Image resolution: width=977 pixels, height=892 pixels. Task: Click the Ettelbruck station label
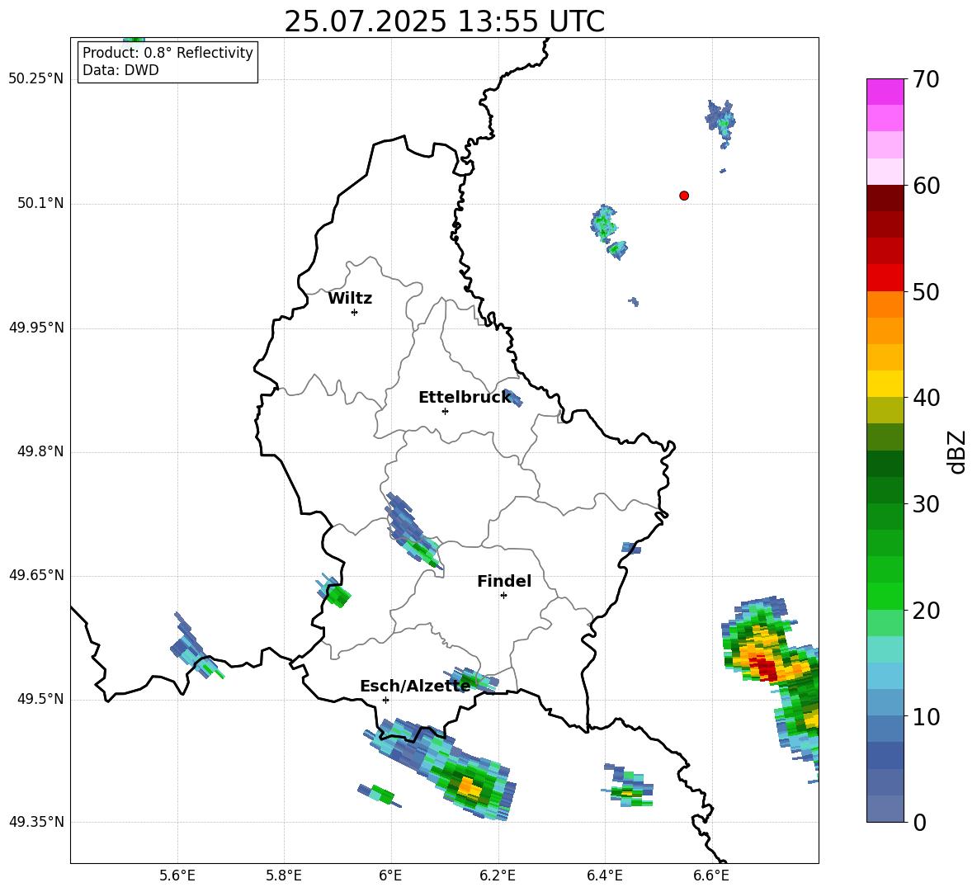(x=465, y=398)
